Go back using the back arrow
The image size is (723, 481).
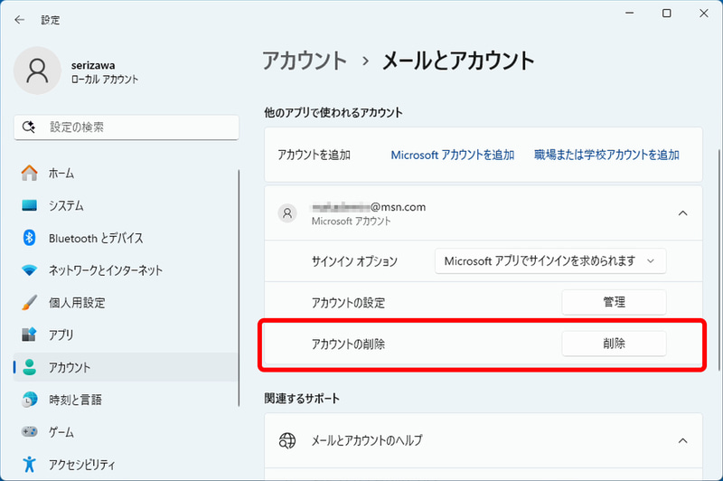click(19, 20)
